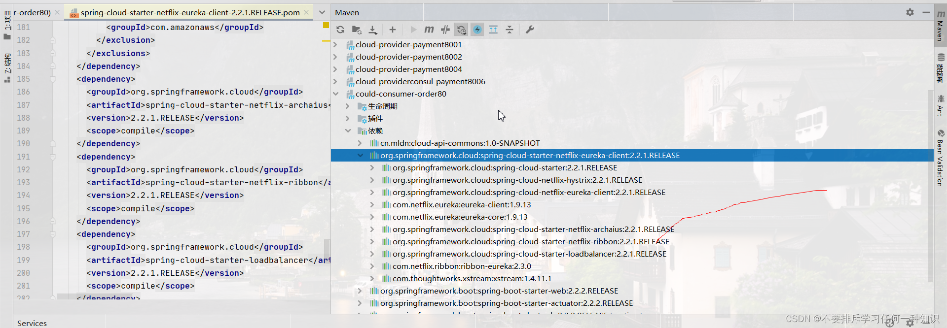The width and height of the screenshot is (947, 328).
Task: Select spring-cloud-starter-loadbalancer:2.2.1.RELEASE in tree
Action: point(529,254)
